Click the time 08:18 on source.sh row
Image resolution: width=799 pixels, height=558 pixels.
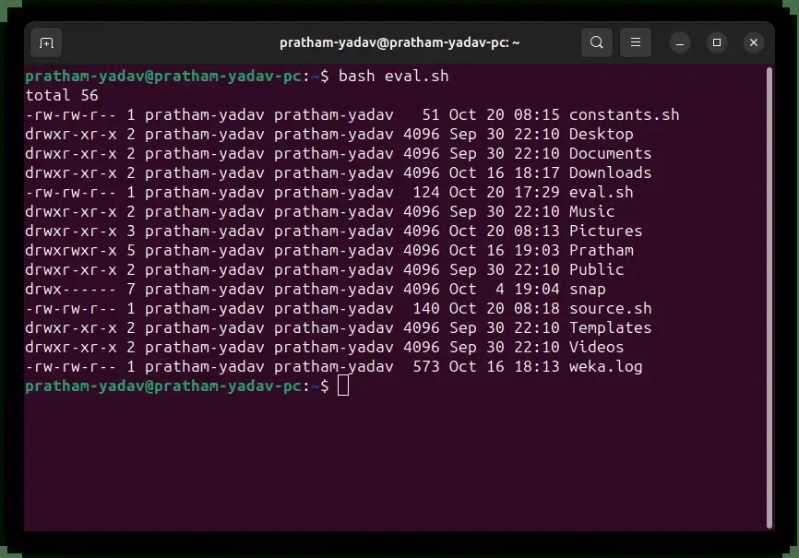[x=536, y=308]
